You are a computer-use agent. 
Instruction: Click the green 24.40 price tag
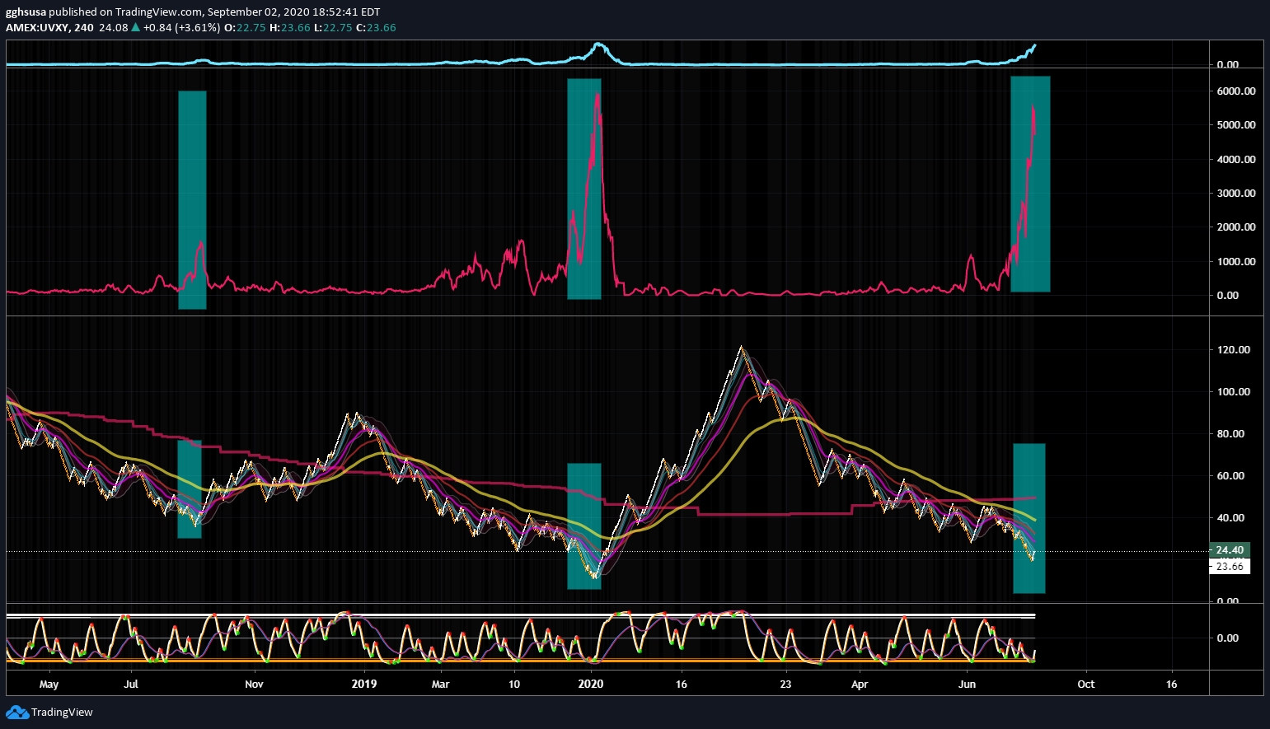1230,550
